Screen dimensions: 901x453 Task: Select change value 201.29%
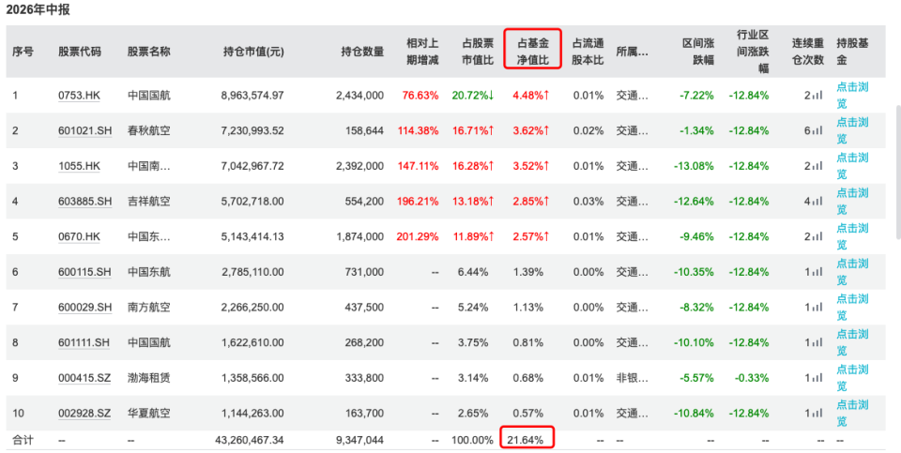418,236
